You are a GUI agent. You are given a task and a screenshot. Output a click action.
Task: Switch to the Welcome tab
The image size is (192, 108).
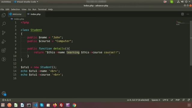coord(17,14)
